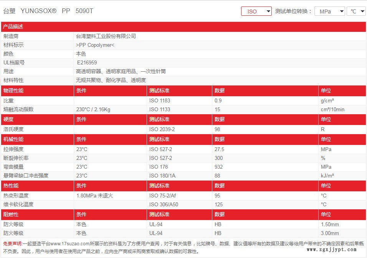Click the "材料特性" row label
Screen dimensions: 367x258
pyautogui.click(x=13, y=81)
